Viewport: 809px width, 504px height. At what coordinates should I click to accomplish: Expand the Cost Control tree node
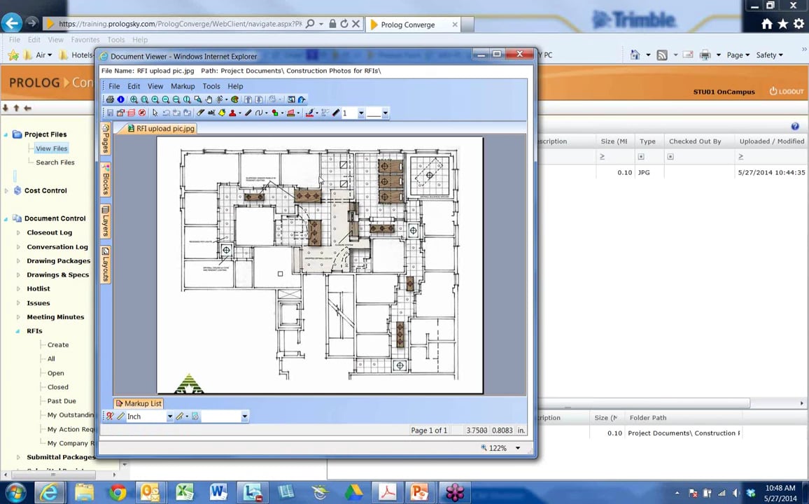point(6,191)
